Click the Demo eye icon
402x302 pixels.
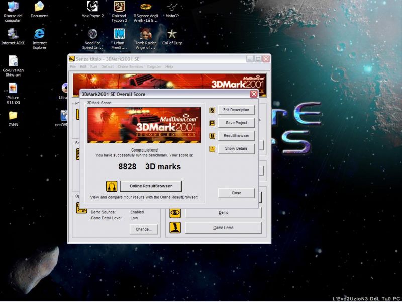(175, 213)
